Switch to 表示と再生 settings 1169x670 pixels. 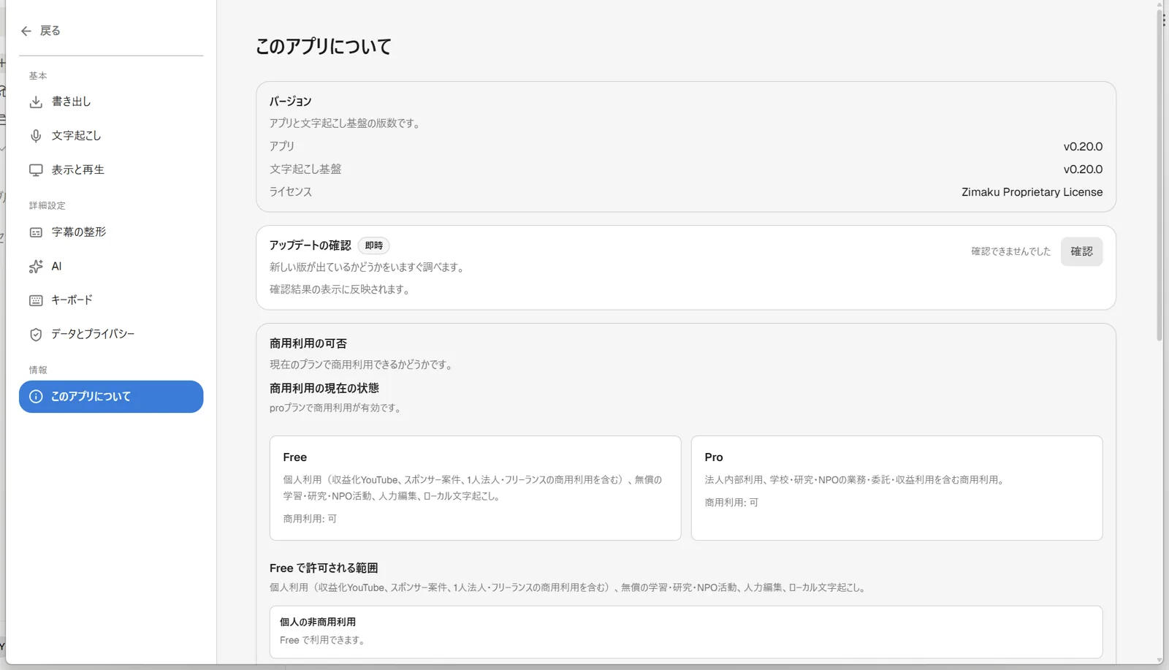111,170
